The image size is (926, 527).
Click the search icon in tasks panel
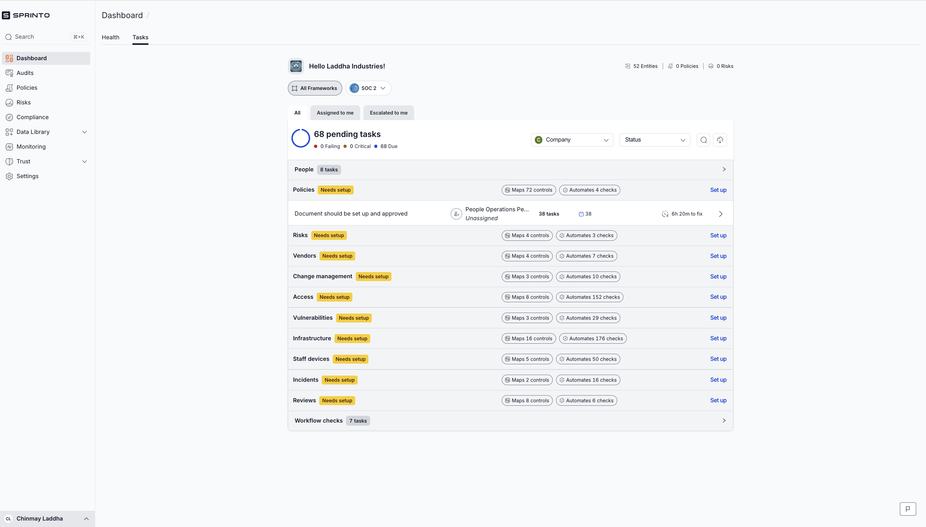[x=703, y=140]
